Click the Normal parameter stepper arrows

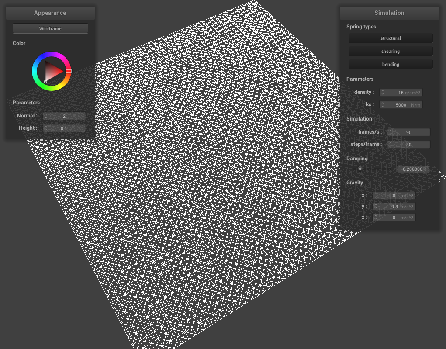coord(46,116)
